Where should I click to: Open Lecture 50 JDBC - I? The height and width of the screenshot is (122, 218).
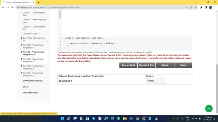pyautogui.click(x=31, y=34)
